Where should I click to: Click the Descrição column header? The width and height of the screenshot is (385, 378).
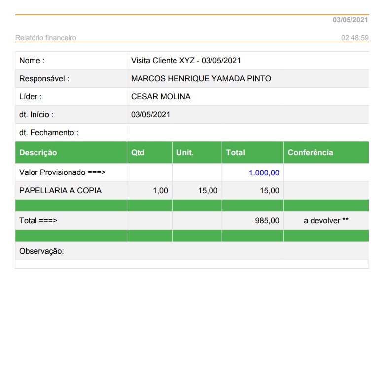click(x=38, y=153)
